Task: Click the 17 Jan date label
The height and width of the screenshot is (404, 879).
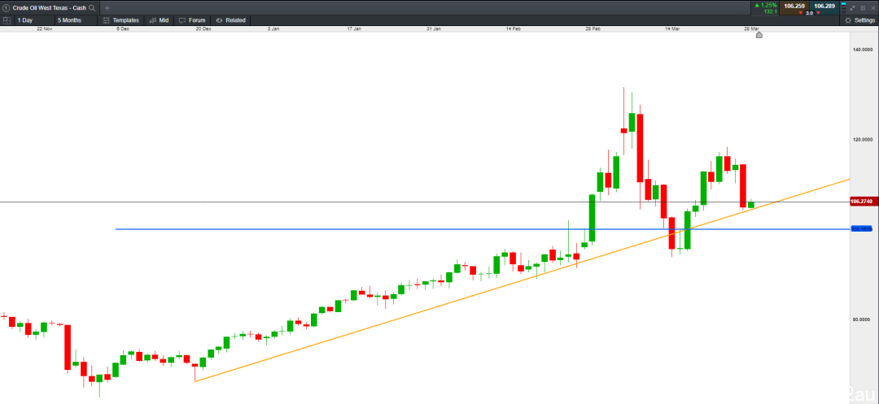Action: 354,28
